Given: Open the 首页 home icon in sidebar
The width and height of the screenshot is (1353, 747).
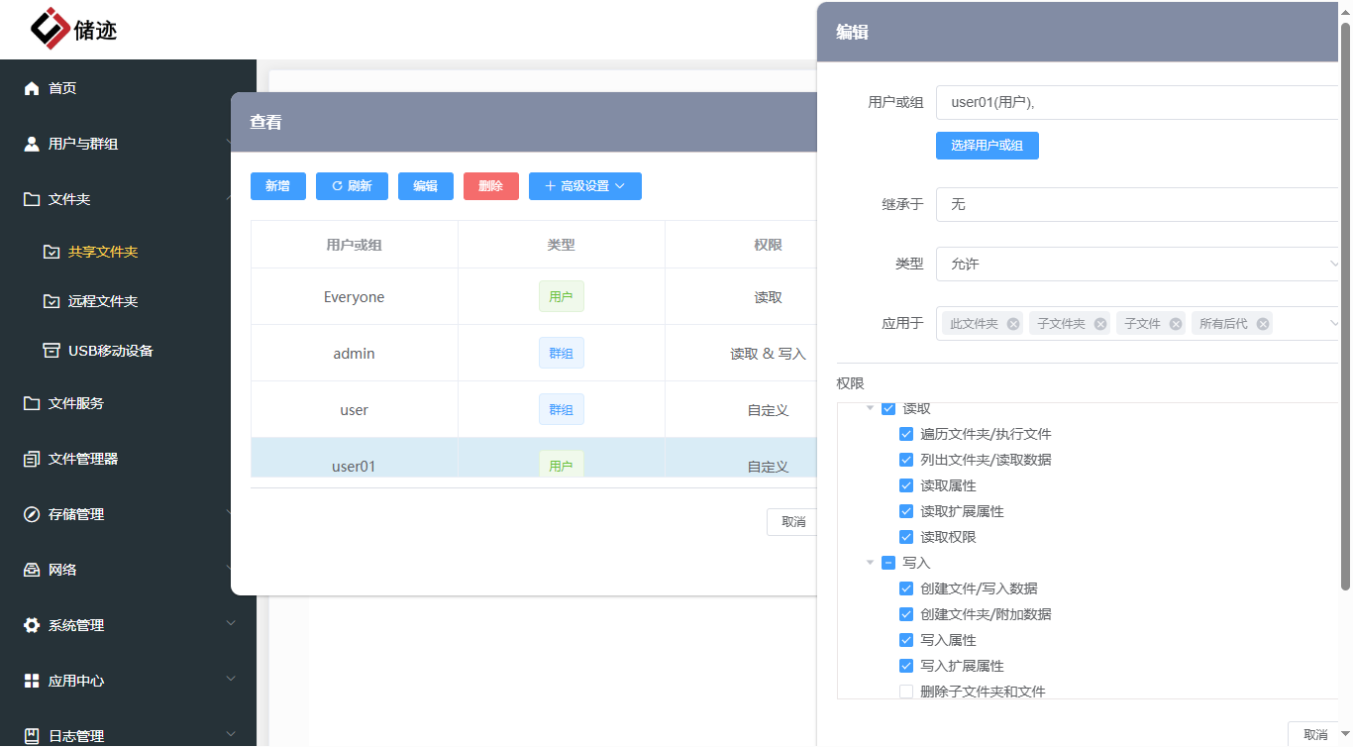Looking at the screenshot, I should (x=32, y=88).
